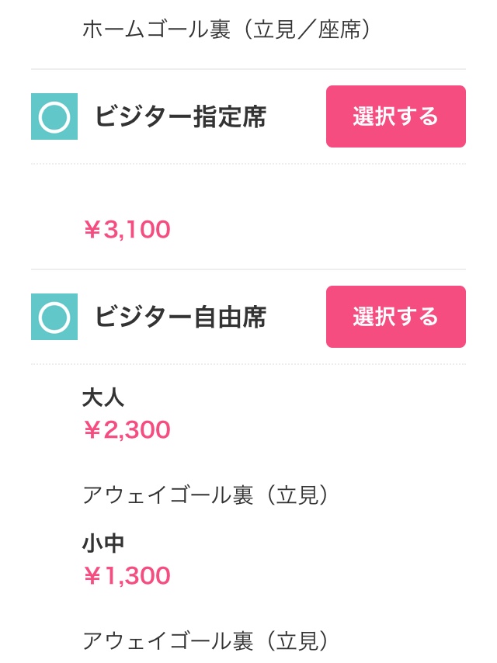Viewport: 497px width, 663px height.
Task: Select the ビジター自由席 seat name
Action: coord(180,317)
